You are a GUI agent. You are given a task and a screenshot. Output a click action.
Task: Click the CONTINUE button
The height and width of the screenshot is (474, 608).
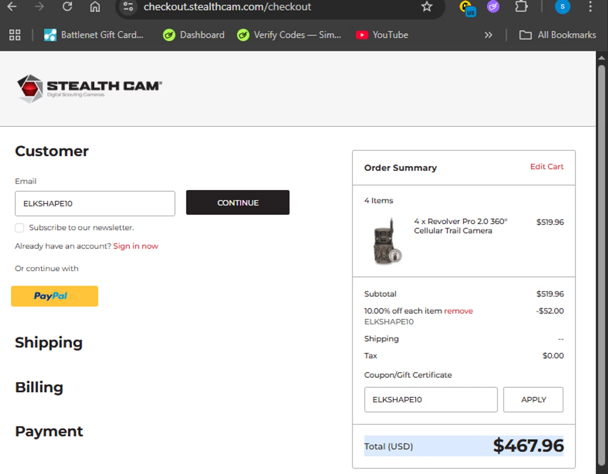[238, 202]
